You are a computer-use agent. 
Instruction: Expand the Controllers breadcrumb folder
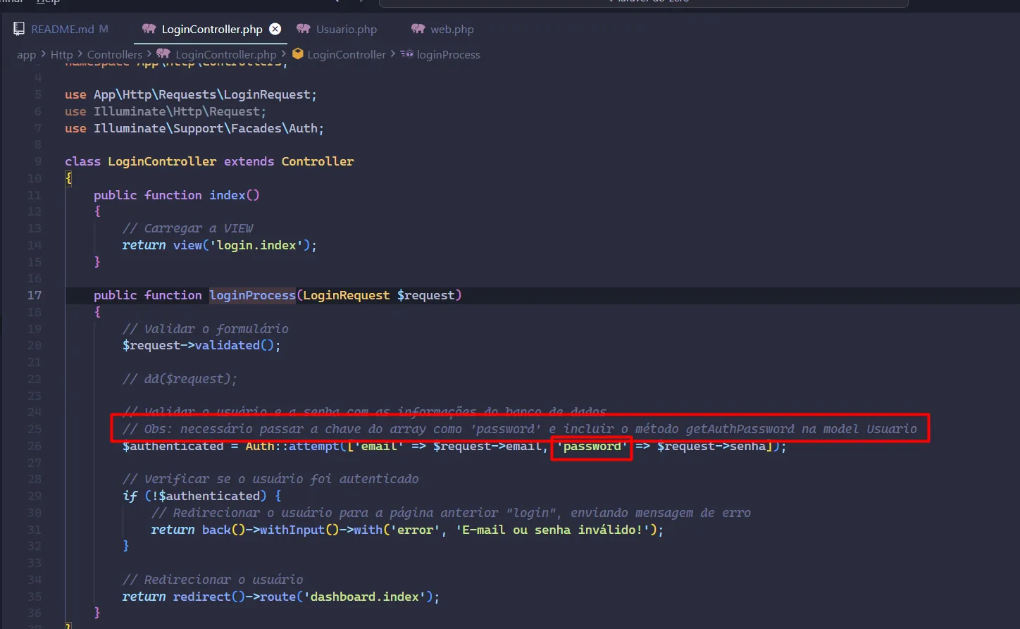pos(114,54)
